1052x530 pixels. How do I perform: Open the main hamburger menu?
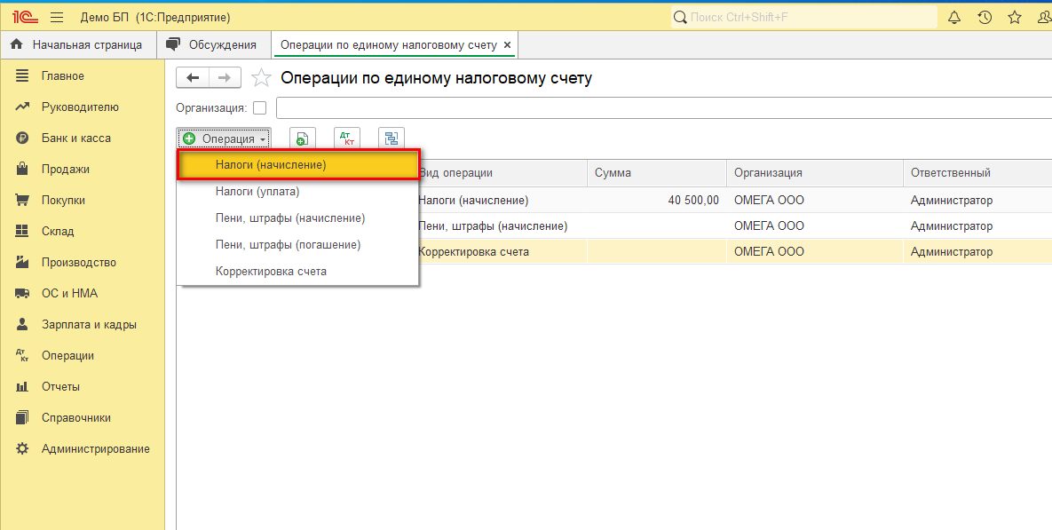point(57,18)
